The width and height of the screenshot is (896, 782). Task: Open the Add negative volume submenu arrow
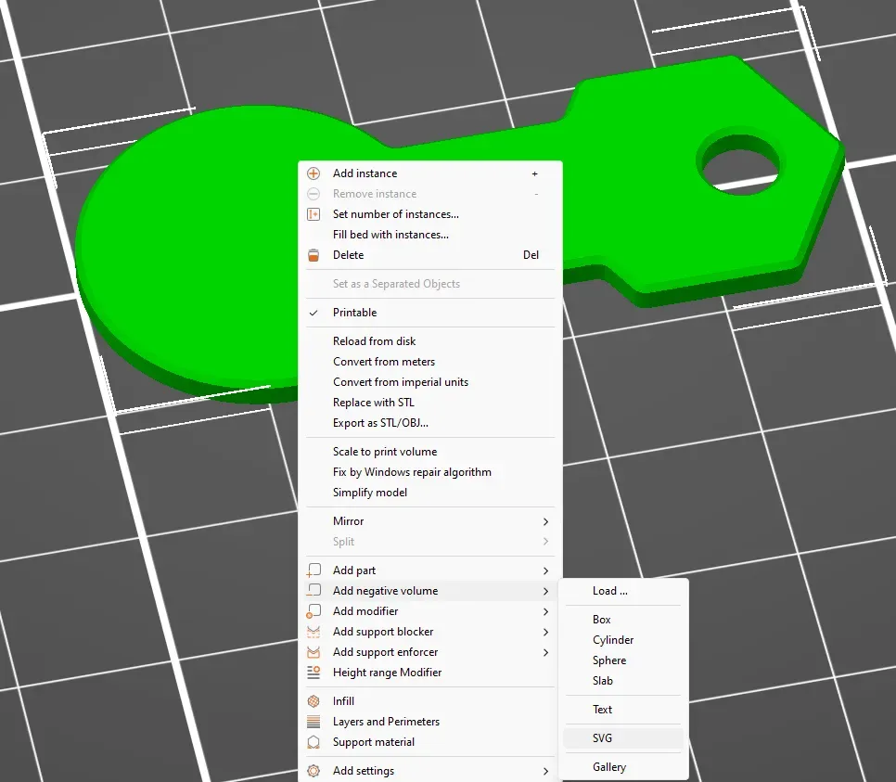tap(545, 591)
